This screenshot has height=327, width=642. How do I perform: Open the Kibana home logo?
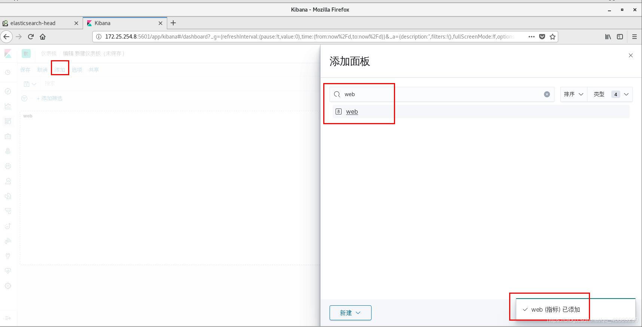8,54
